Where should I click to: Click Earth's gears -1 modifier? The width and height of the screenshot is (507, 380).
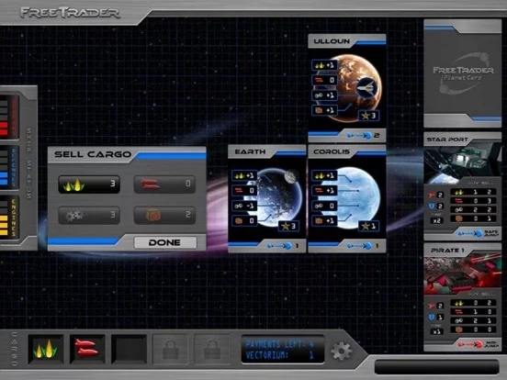[x=244, y=206]
